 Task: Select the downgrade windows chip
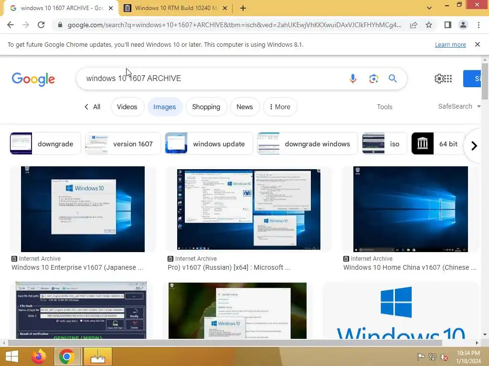point(308,143)
